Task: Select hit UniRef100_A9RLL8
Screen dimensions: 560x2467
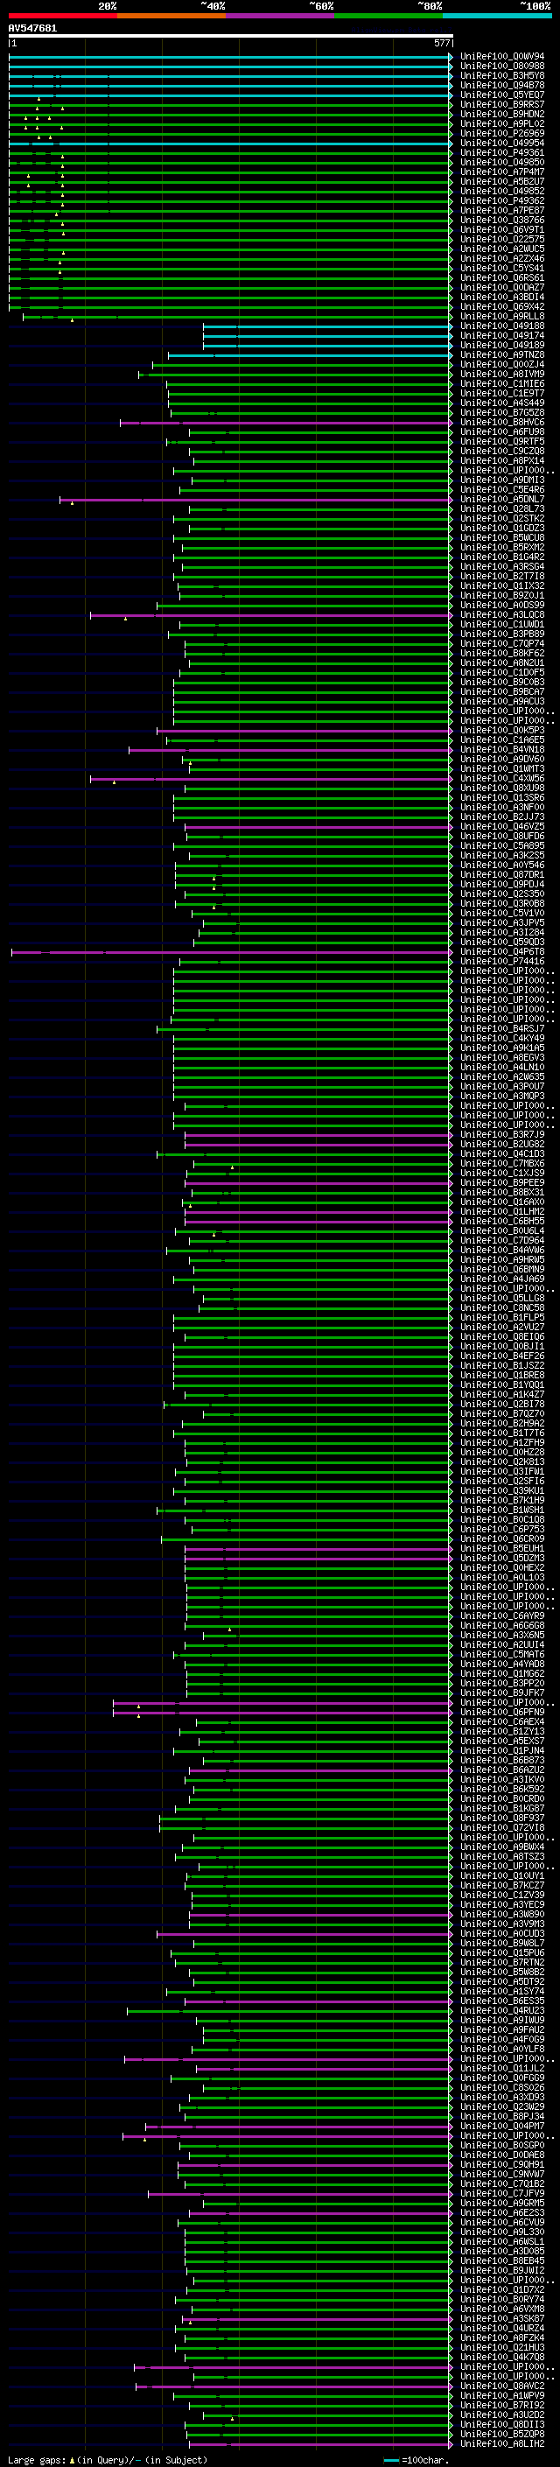Action: click(501, 316)
